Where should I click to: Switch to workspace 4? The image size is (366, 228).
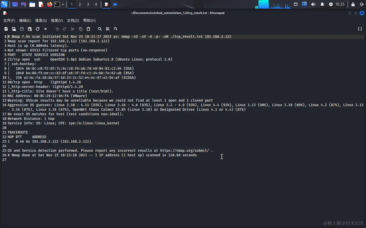(96, 4)
